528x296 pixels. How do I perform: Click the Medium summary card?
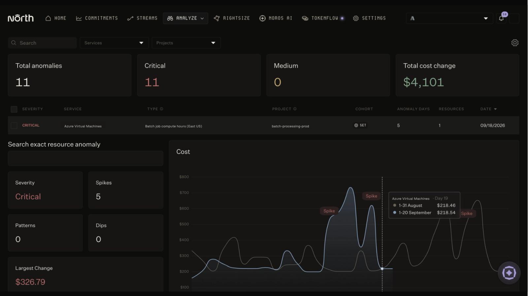[328, 75]
